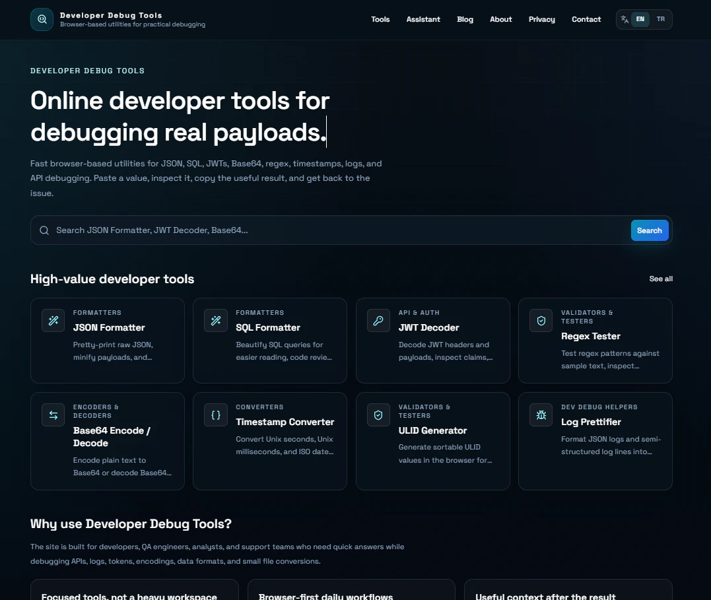This screenshot has height=600, width=711.
Task: Go to the Blog page
Action: point(465,20)
